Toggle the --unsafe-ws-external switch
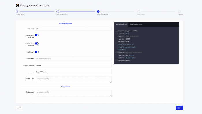The height and width of the screenshot is (114, 202). pos(37,35)
